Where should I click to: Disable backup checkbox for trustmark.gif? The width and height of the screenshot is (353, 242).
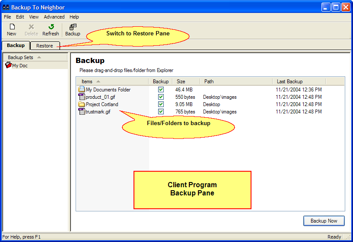point(161,112)
